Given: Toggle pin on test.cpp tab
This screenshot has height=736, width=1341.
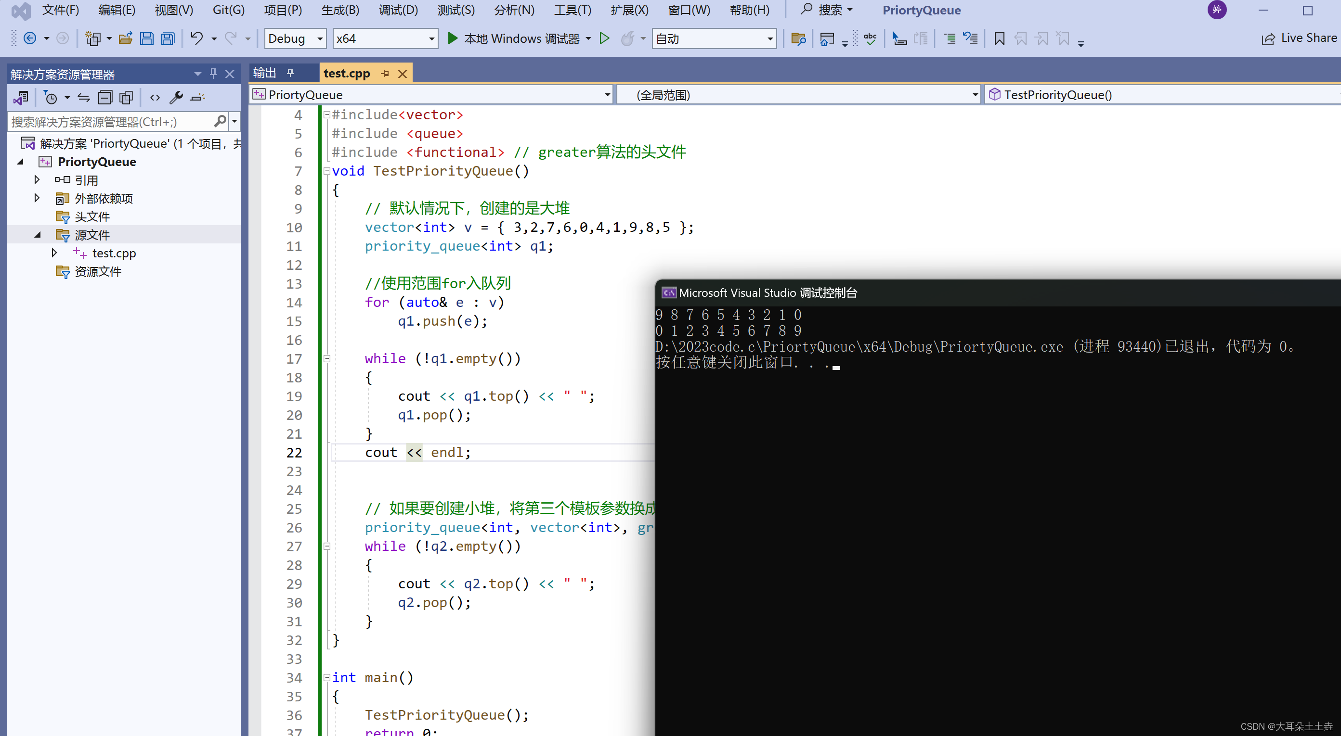Looking at the screenshot, I should [x=385, y=74].
